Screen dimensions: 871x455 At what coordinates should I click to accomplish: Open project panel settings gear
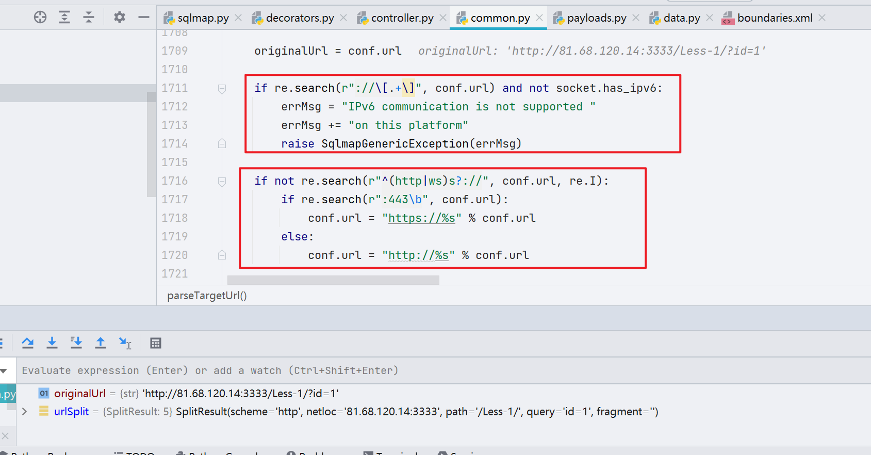120,18
